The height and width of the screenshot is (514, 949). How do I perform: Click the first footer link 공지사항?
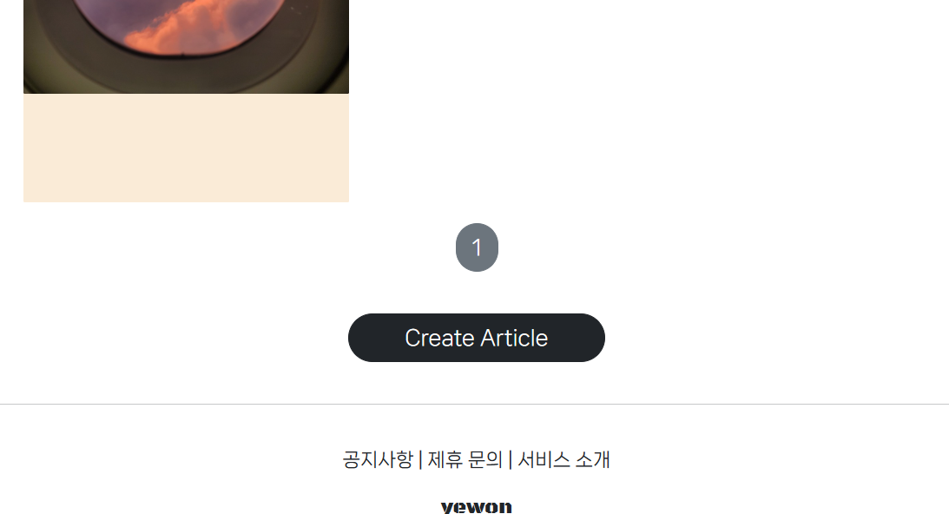point(378,459)
